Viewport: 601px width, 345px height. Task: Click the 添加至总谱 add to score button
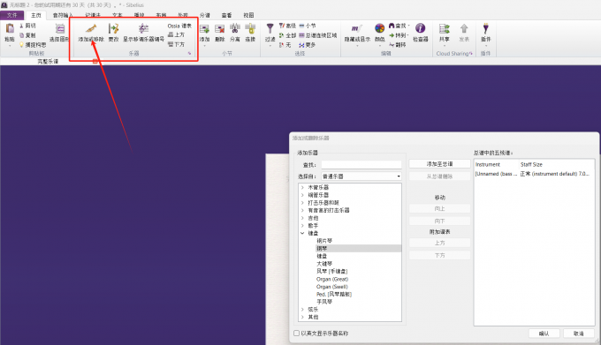point(439,164)
